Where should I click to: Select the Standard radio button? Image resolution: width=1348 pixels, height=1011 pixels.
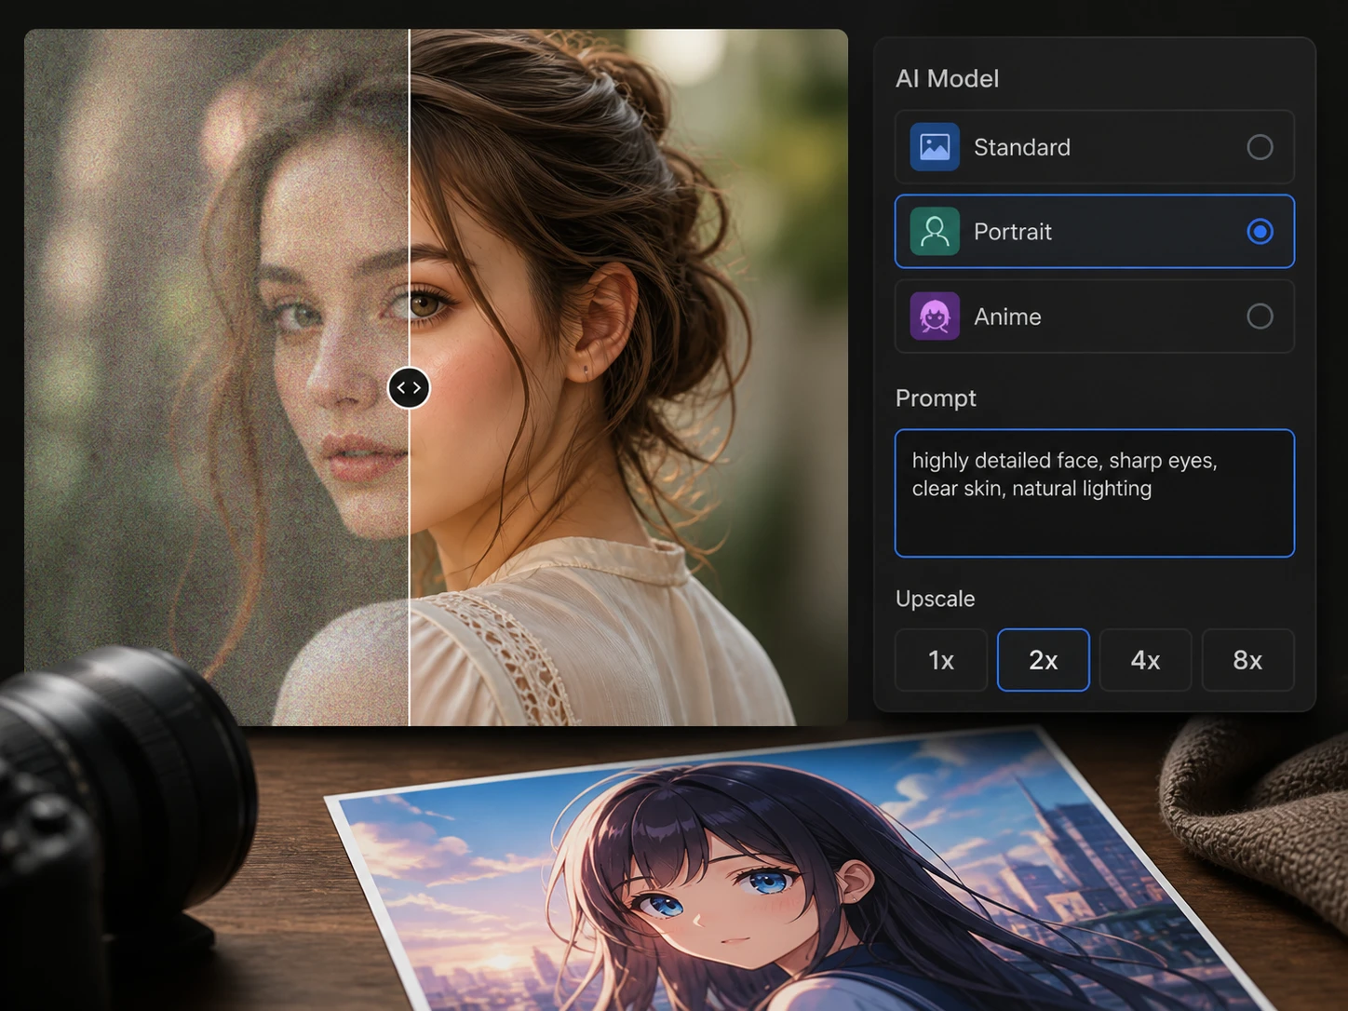click(x=1260, y=147)
